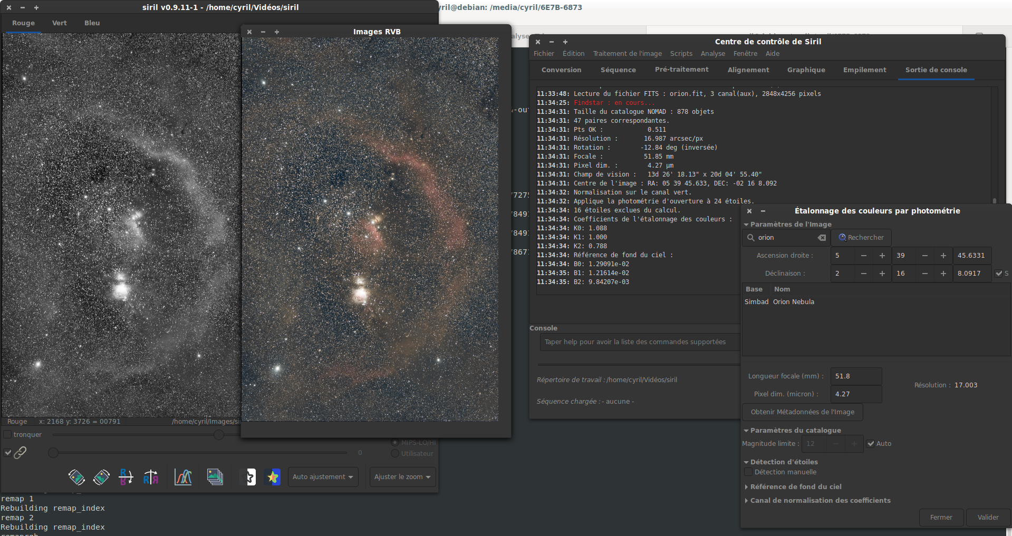Click the lower display slider handle

53,453
